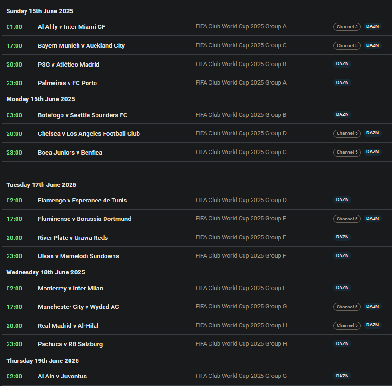Click 01:00 kickoff time for Al Ahly match

click(x=14, y=27)
